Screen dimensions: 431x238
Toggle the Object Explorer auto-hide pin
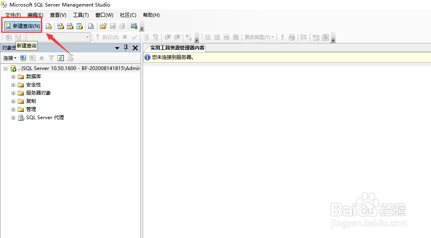(126, 48)
